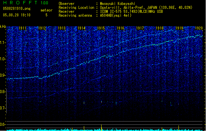Click the gray vertical bar beside 0.7 kHz

coord(6,101)
